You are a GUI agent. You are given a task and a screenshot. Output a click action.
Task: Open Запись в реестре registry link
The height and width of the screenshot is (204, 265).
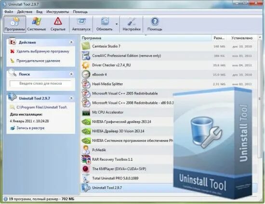(30, 128)
